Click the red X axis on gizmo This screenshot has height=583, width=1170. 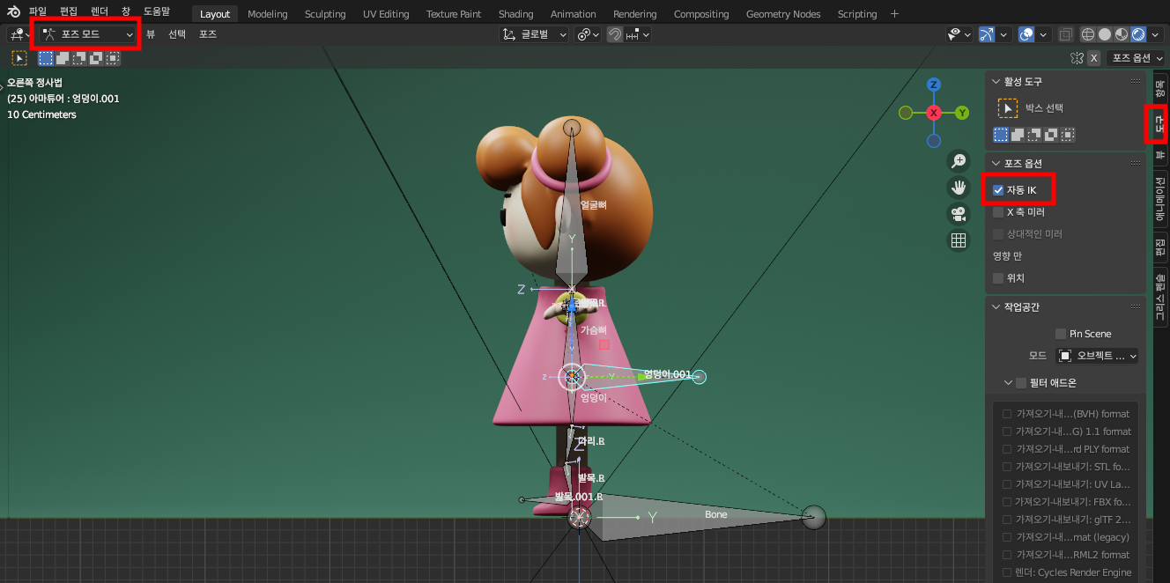point(934,113)
